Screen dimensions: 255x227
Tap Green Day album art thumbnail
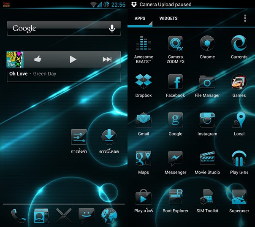tap(15, 59)
